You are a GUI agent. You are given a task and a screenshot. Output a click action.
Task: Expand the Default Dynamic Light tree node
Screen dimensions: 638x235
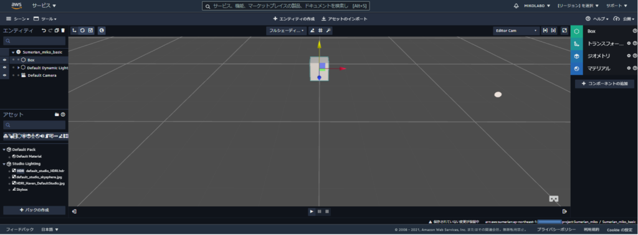click(18, 67)
